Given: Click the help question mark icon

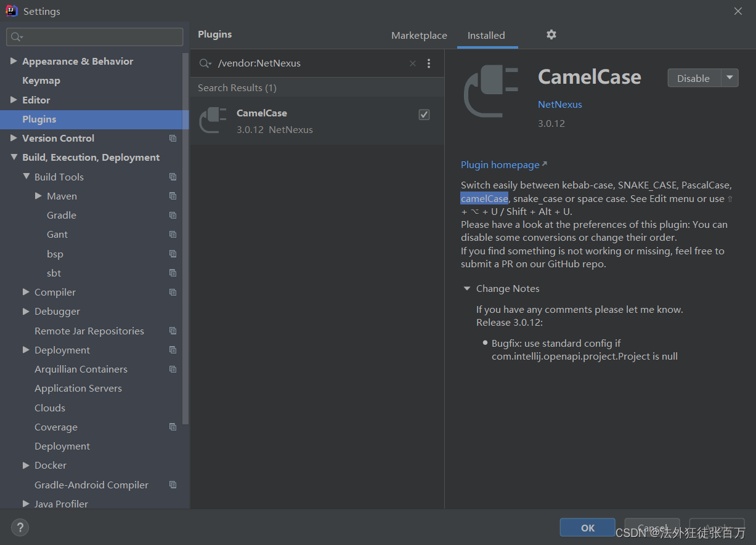Looking at the screenshot, I should [20, 527].
